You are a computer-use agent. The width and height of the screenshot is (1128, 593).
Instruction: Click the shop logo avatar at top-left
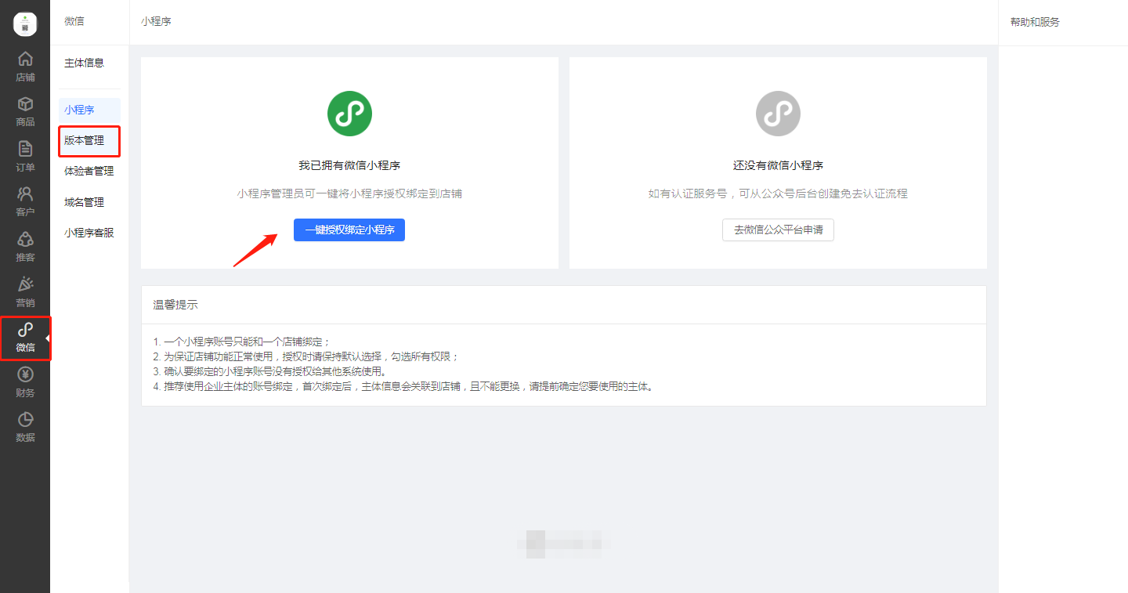coord(25,24)
